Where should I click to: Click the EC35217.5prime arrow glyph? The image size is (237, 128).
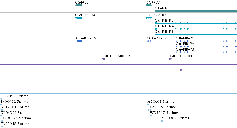point(151,116)
